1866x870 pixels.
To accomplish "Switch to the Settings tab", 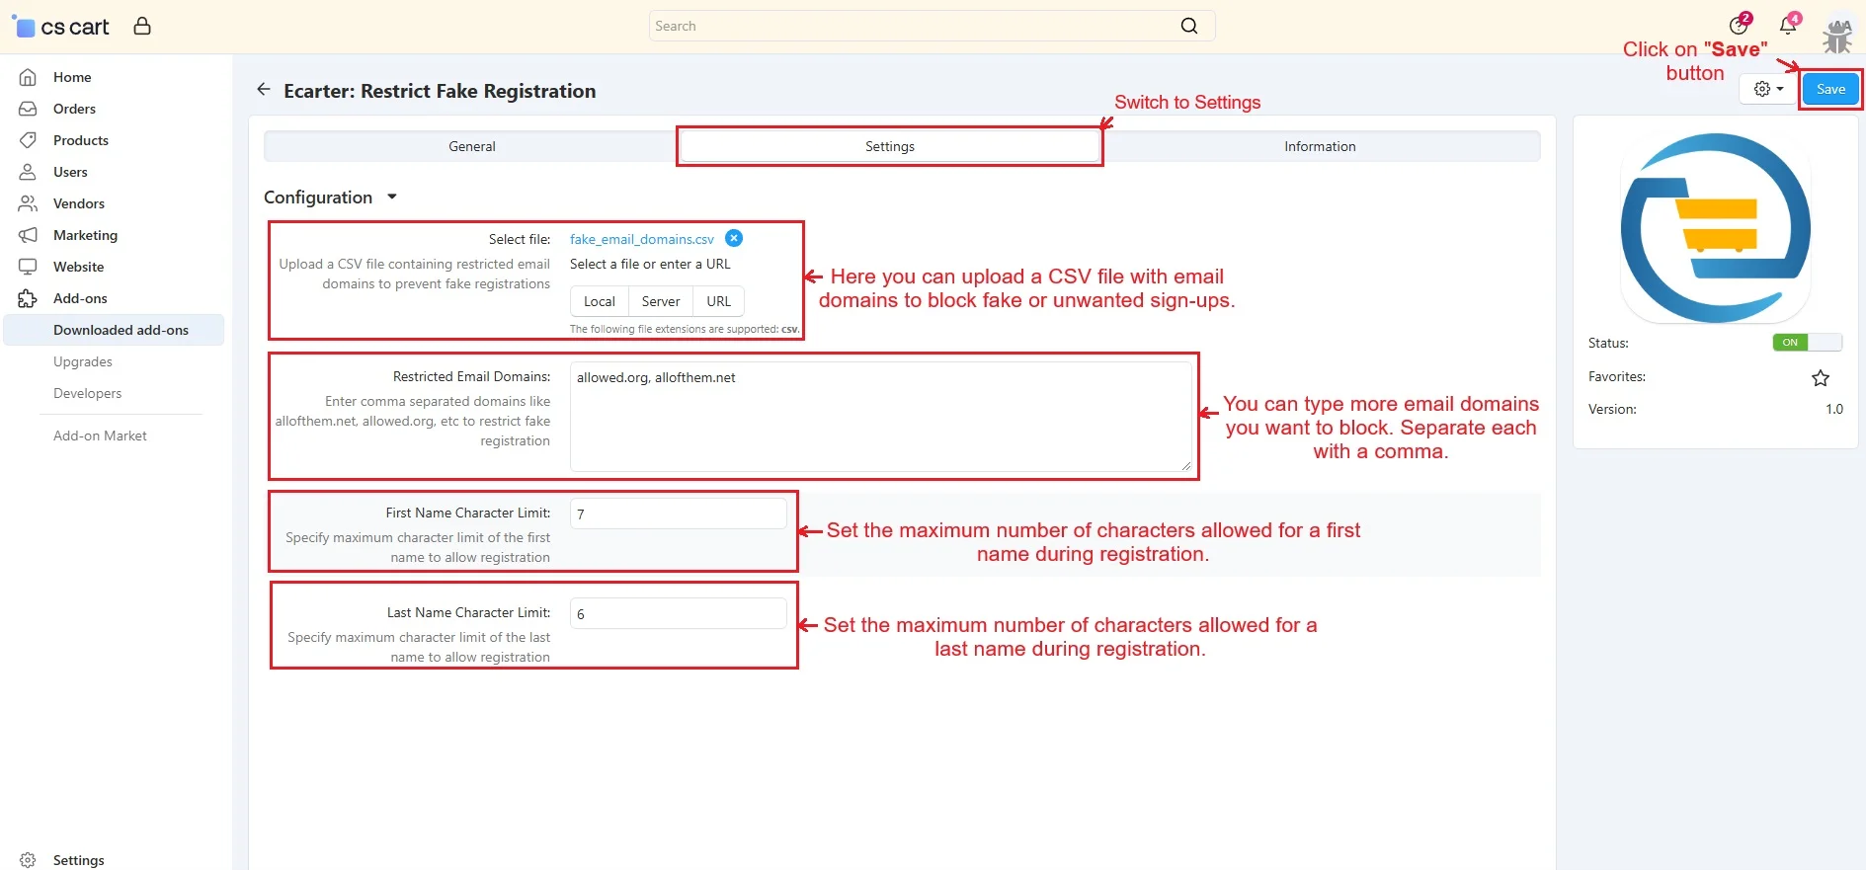I will point(890,146).
